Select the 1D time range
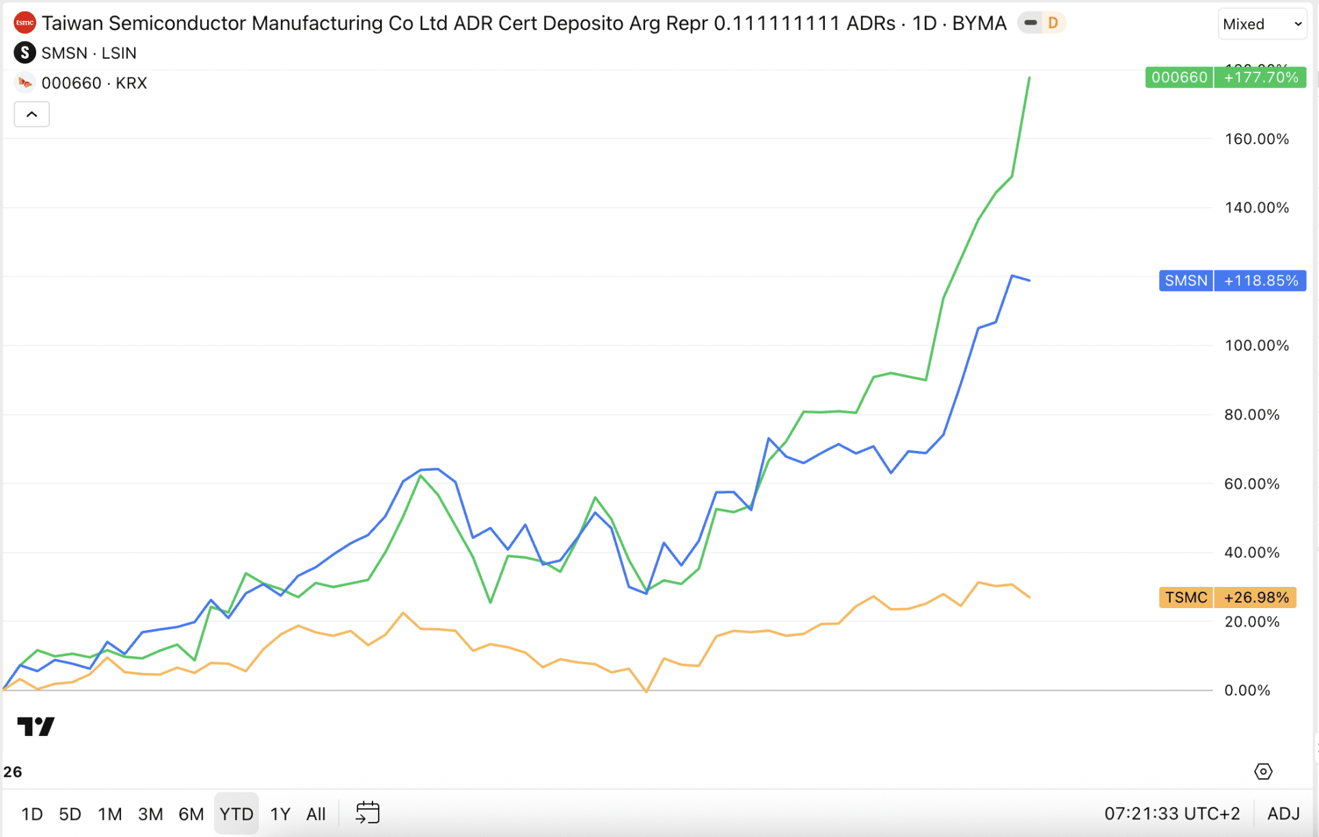 (32, 814)
